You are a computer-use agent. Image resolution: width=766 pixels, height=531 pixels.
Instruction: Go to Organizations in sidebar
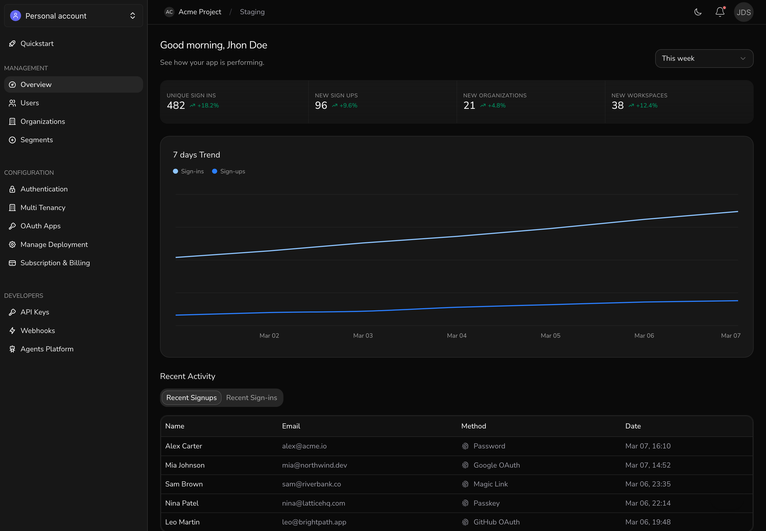(x=43, y=121)
